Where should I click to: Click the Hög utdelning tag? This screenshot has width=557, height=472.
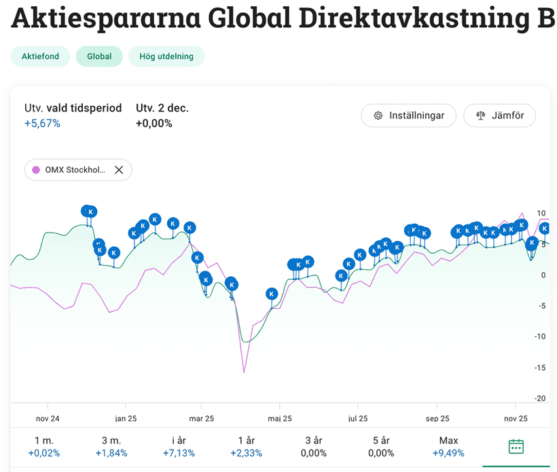[166, 56]
